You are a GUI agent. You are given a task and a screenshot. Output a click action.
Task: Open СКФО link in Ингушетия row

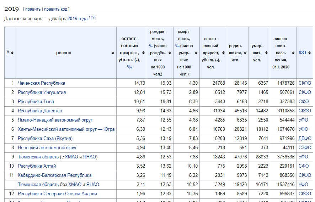pos(305,92)
